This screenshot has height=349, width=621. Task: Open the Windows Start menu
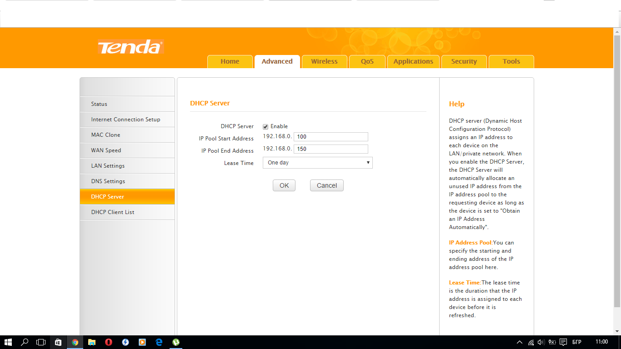click(8, 342)
